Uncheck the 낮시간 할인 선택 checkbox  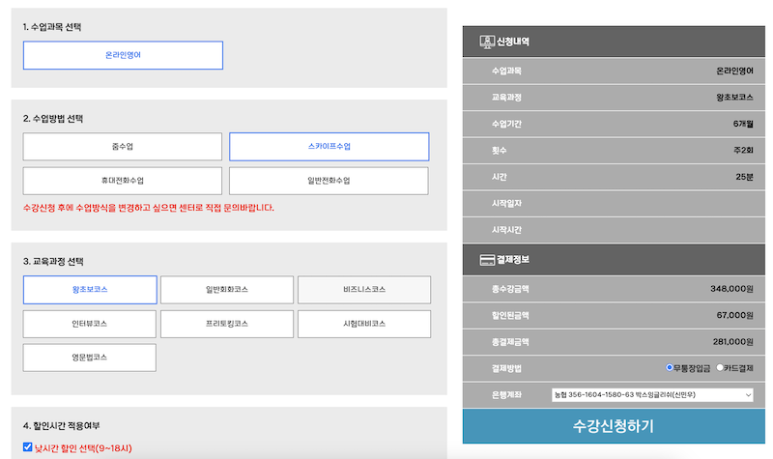tap(28, 447)
